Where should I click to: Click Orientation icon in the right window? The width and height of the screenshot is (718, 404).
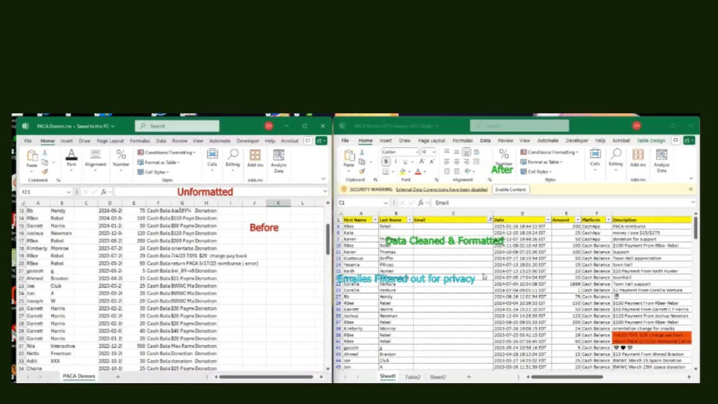[467, 171]
